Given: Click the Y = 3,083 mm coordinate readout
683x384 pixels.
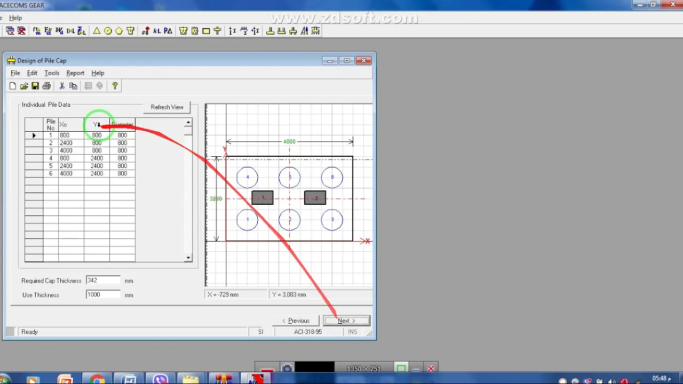Looking at the screenshot, I should click(320, 294).
